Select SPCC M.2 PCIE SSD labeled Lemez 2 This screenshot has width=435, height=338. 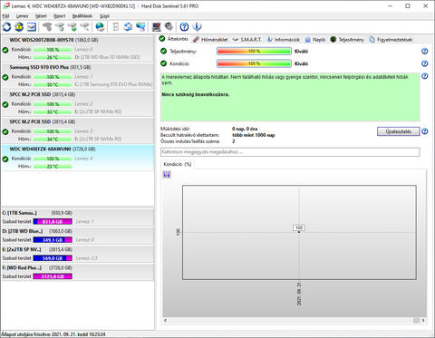tap(77, 103)
